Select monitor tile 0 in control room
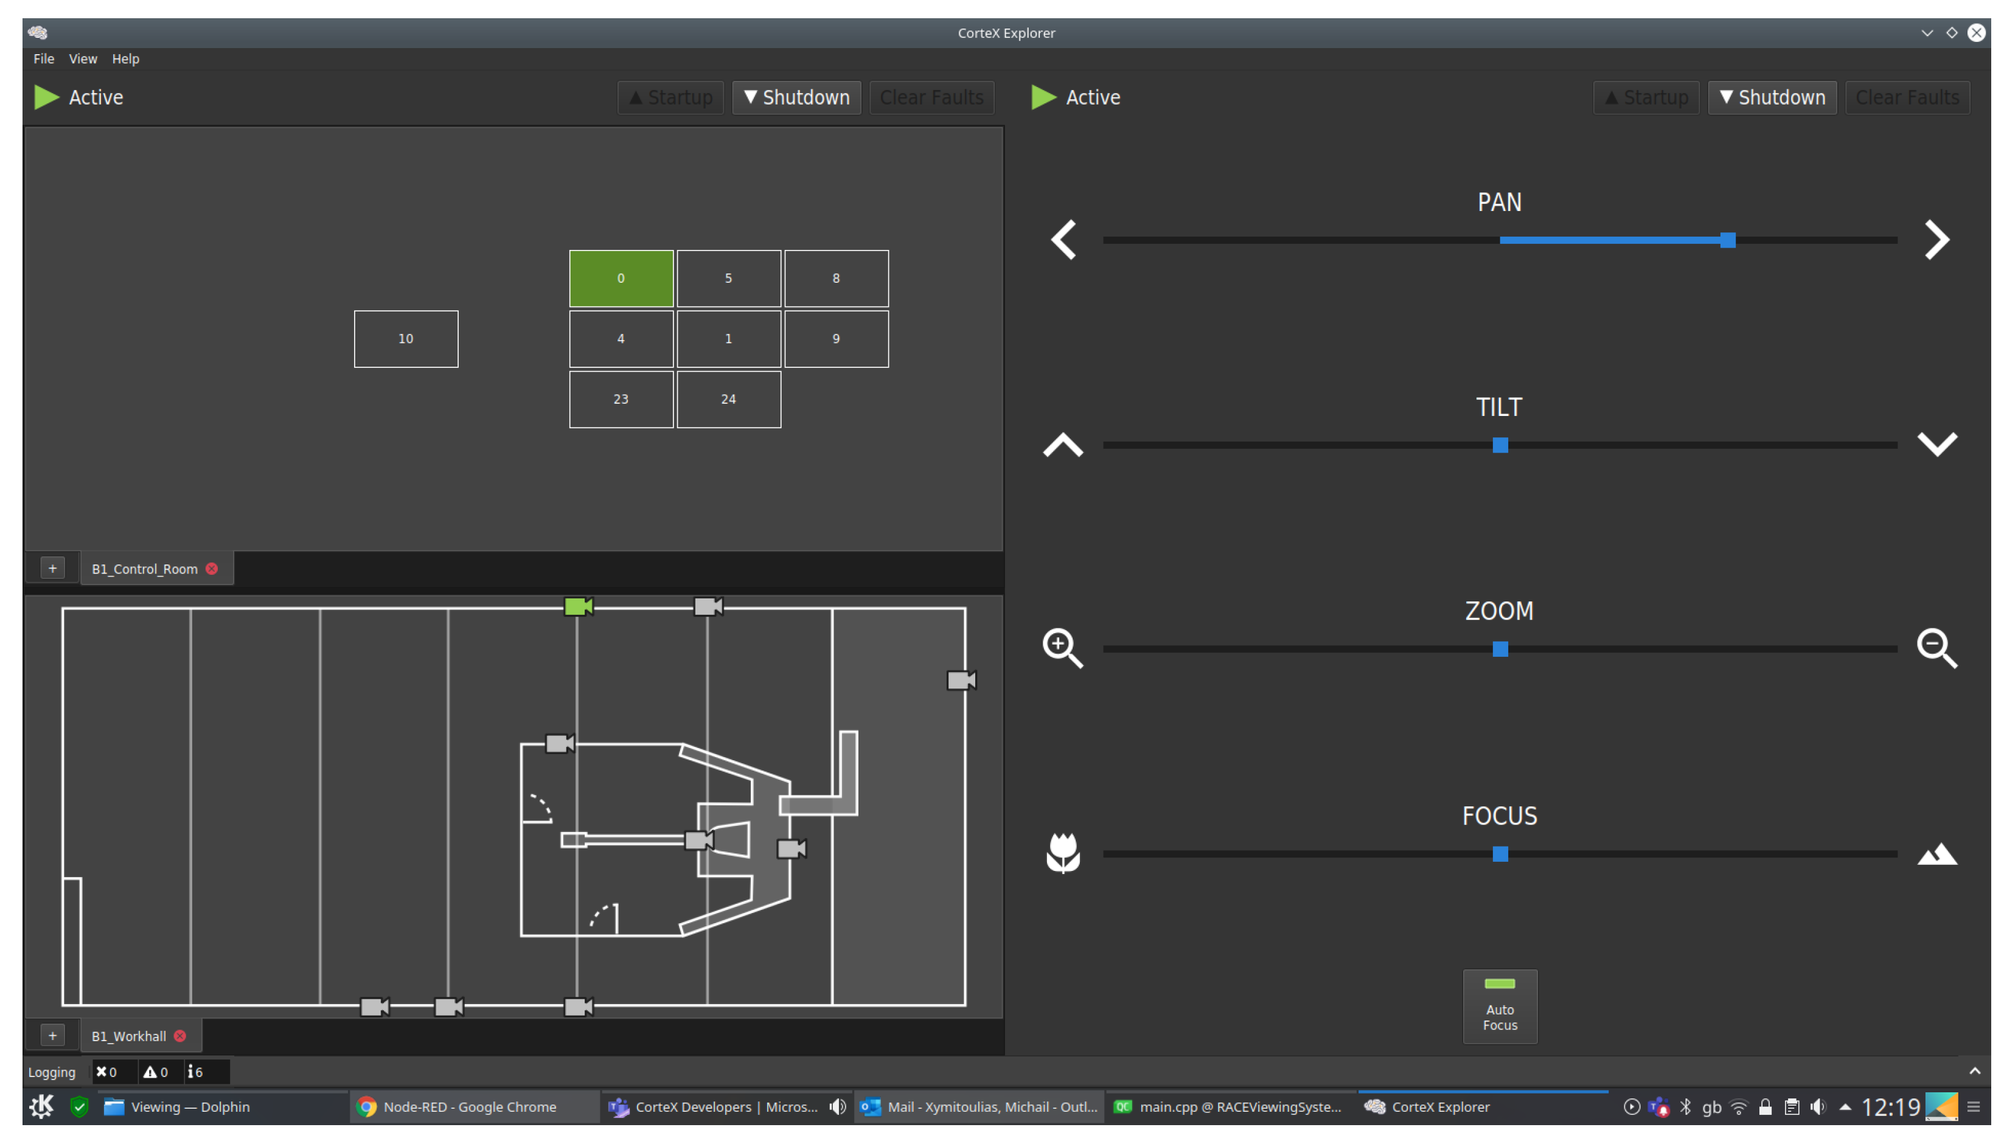The height and width of the screenshot is (1144, 2004). [x=620, y=278]
